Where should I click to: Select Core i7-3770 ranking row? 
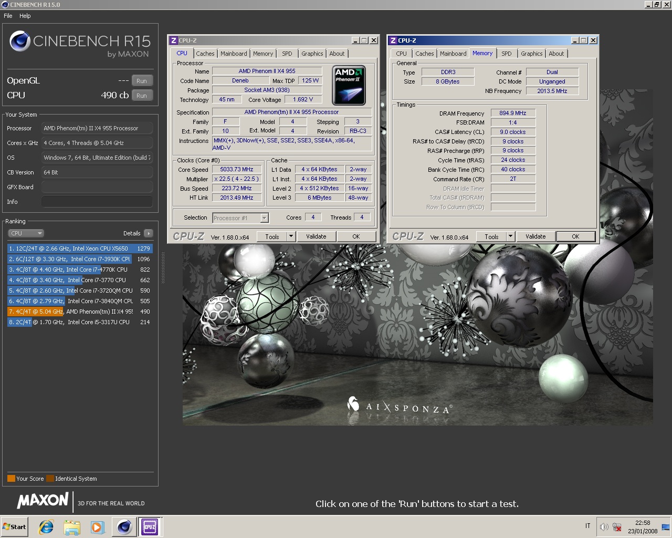[80, 280]
